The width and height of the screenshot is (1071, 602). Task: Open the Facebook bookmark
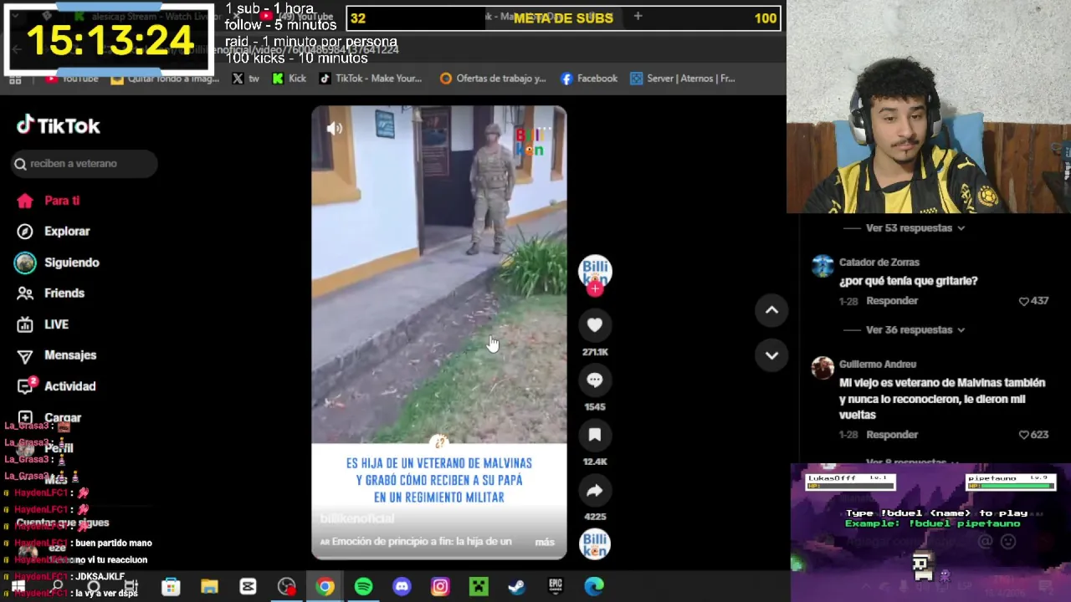pos(589,79)
